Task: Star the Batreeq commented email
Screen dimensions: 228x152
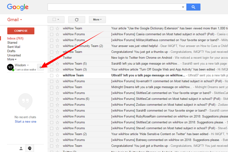Action: (57, 140)
